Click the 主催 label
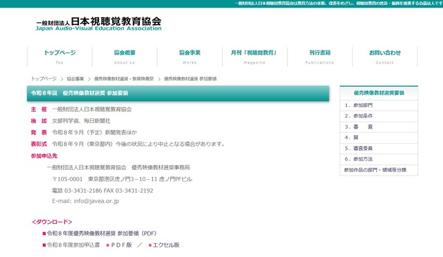This screenshot has height=257, width=443. [39, 109]
